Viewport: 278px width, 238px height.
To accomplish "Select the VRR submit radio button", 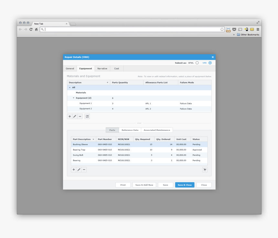I will pyautogui.click(x=210, y=63).
